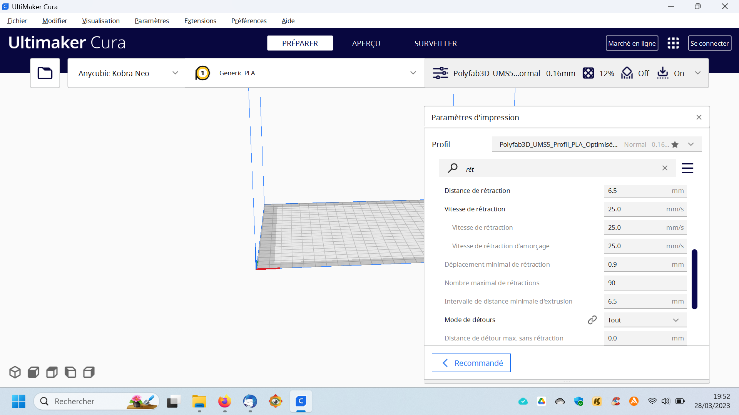Click Marché en ligne button
Screen dimensions: 739x415
coord(632,43)
